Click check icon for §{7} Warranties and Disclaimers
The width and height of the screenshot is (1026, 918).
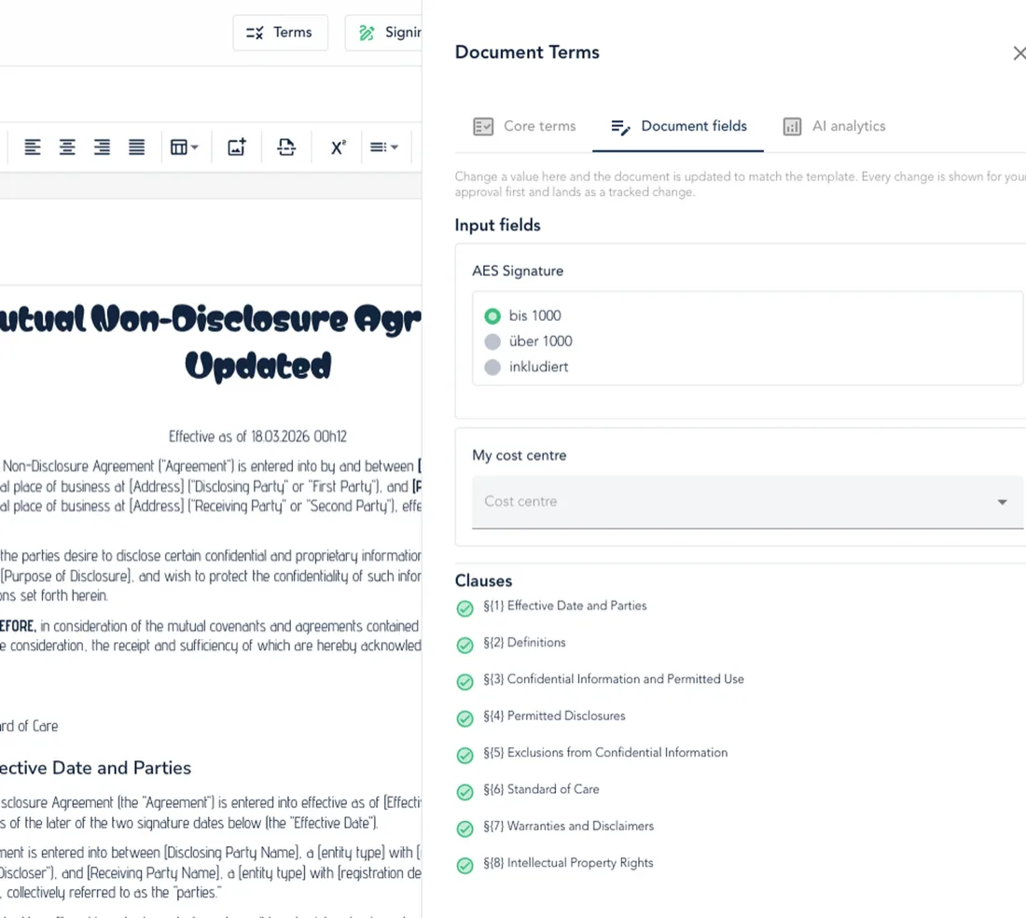(464, 828)
